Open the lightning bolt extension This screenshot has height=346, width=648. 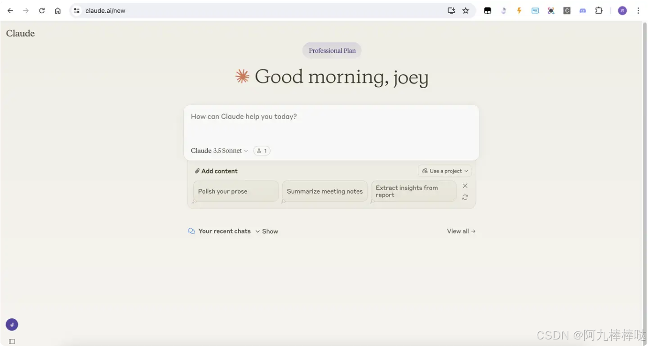tap(519, 10)
